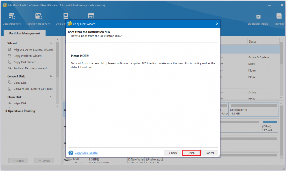Open Data Recovery tool
The height and width of the screenshot is (171, 286).
point(12,19)
